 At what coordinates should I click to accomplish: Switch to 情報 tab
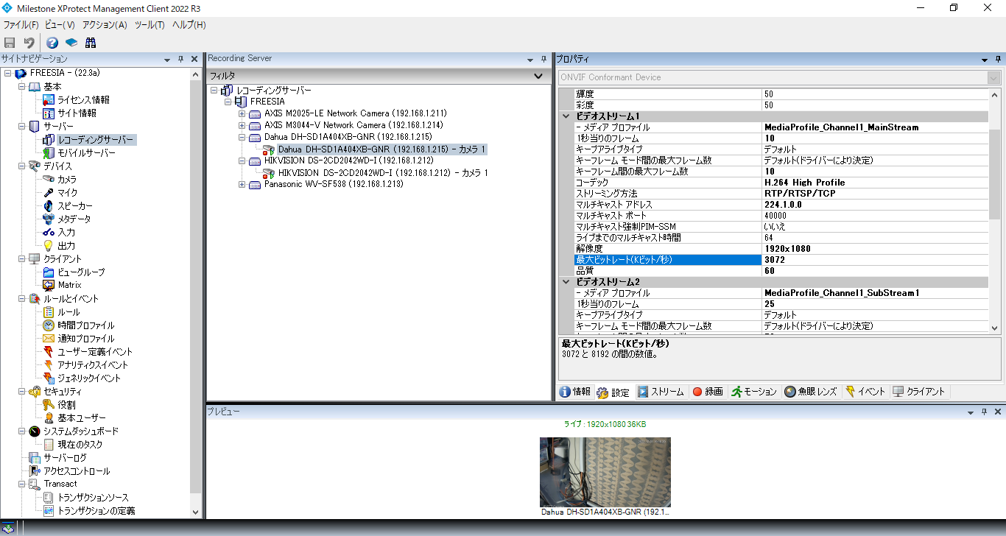tap(575, 392)
